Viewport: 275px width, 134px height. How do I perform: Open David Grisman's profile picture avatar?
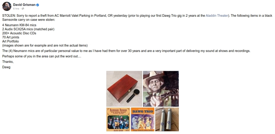click(7, 6)
